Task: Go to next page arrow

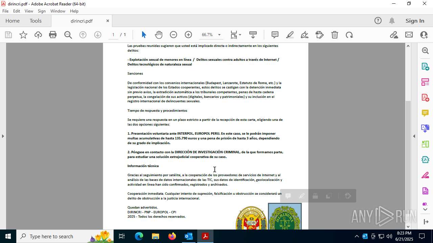Action: 98,35
